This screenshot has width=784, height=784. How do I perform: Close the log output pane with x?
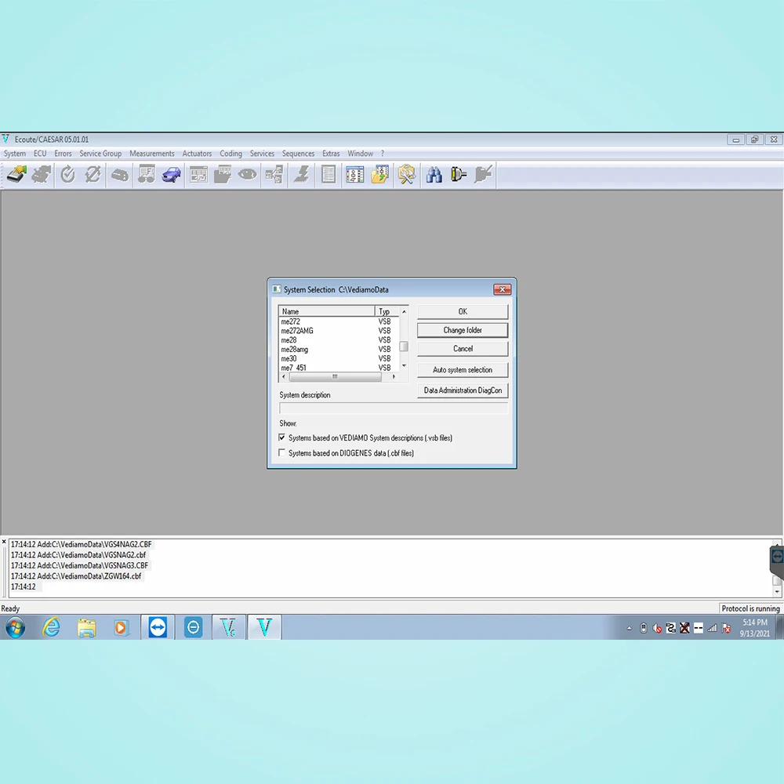(4, 542)
